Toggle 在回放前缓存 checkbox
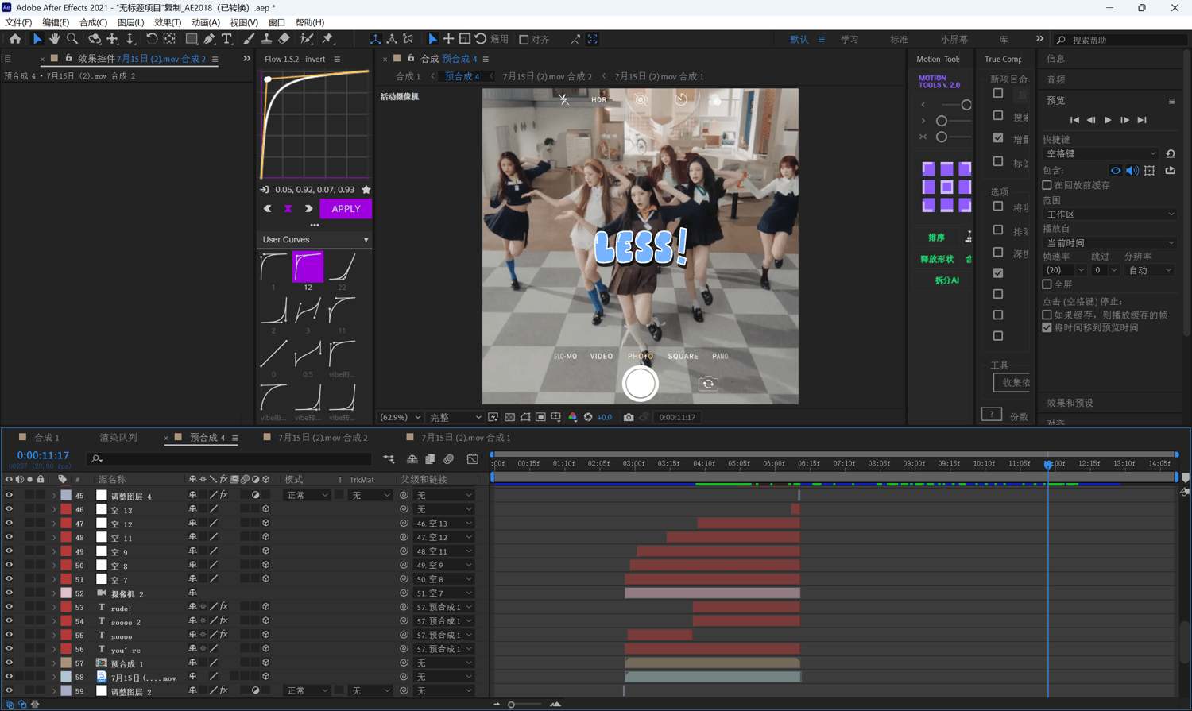 click(1047, 185)
